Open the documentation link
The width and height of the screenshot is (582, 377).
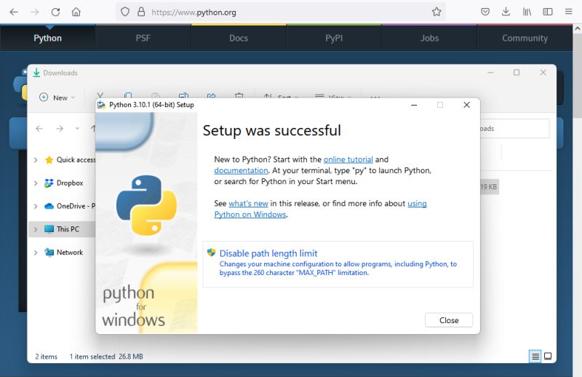click(241, 170)
